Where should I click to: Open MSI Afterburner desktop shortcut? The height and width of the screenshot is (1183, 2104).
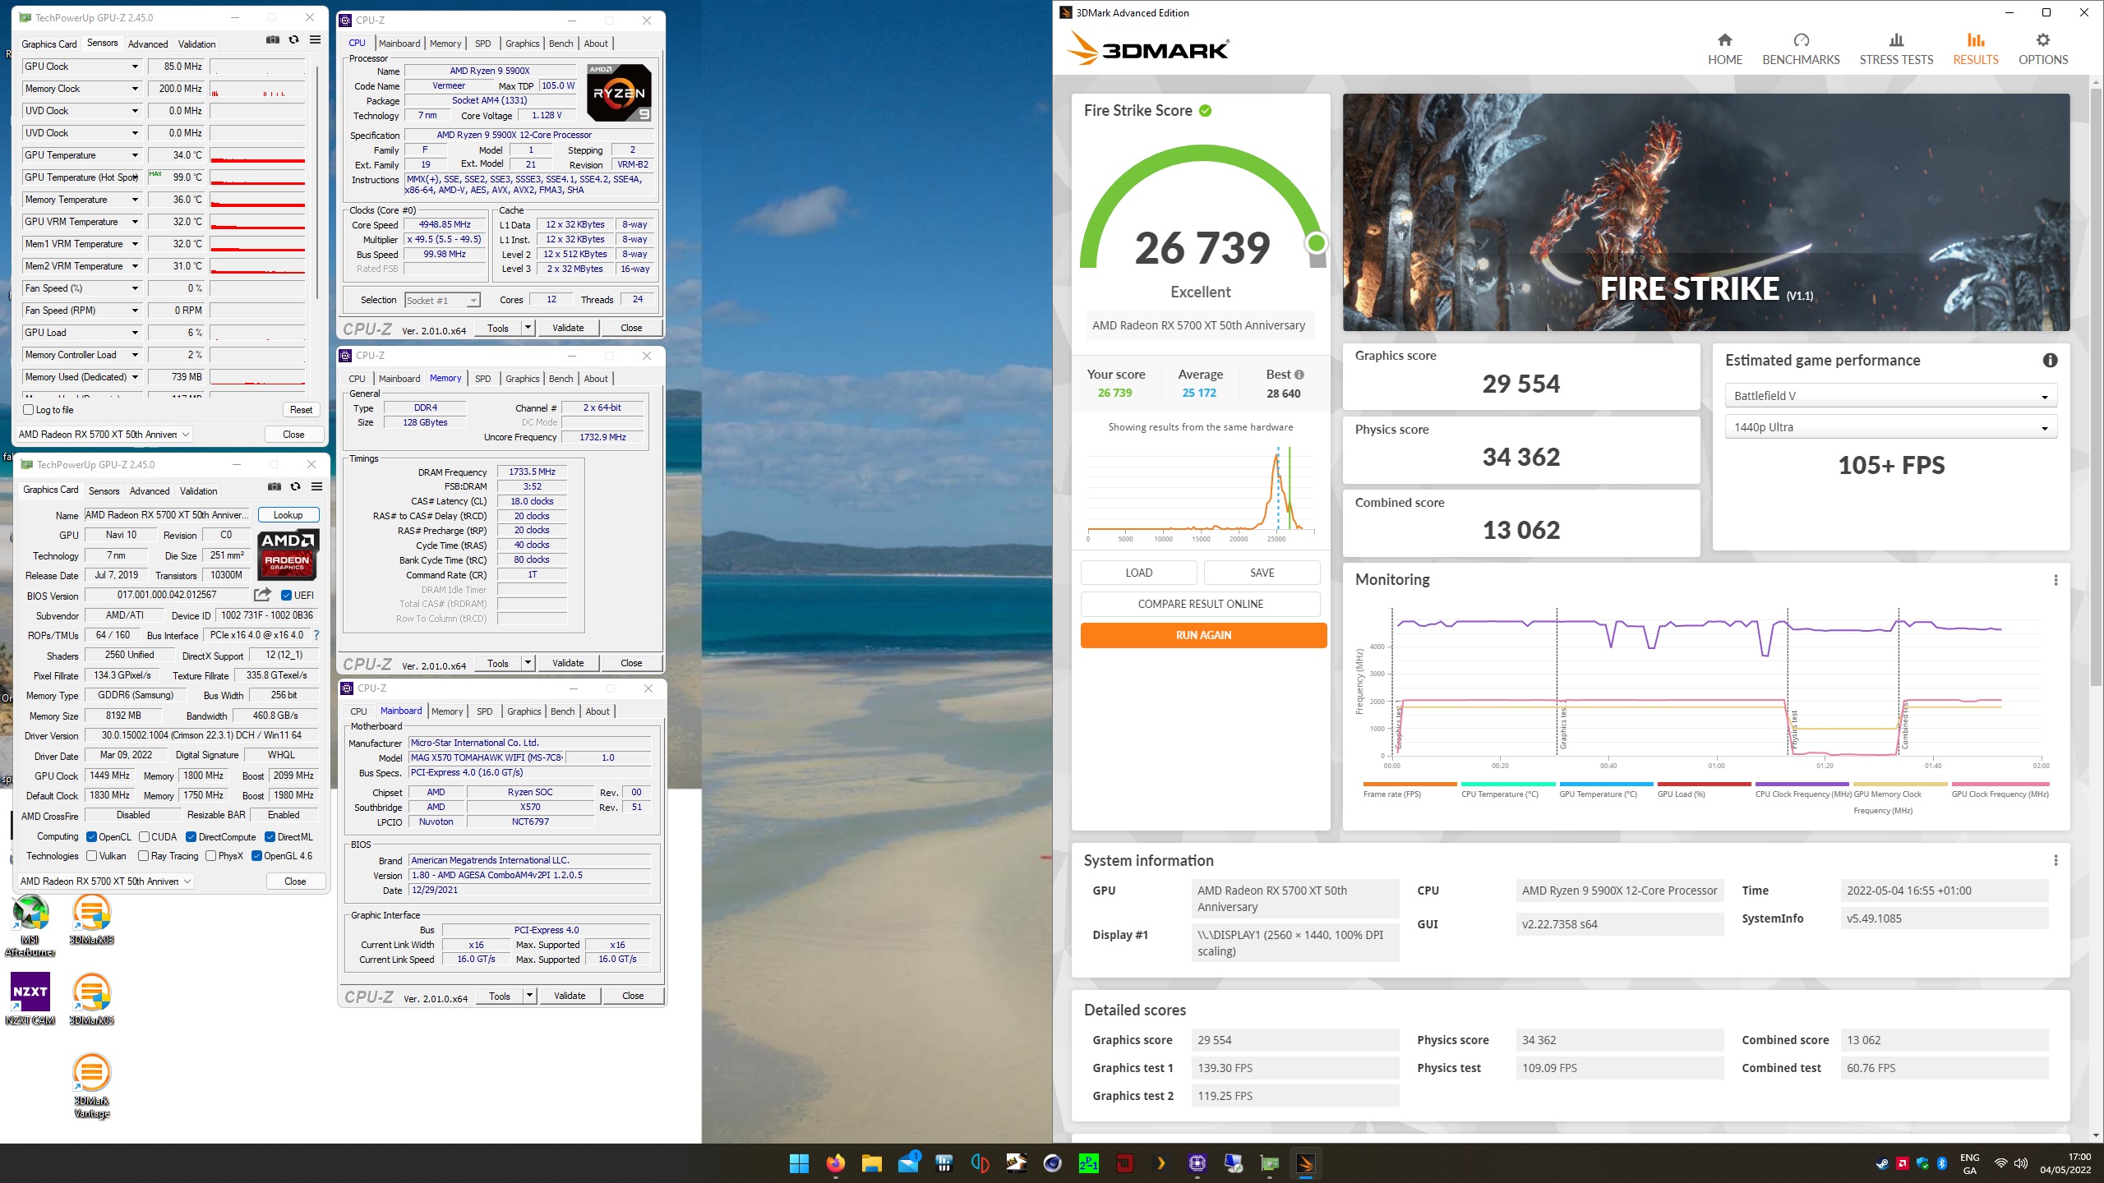pos(30,926)
